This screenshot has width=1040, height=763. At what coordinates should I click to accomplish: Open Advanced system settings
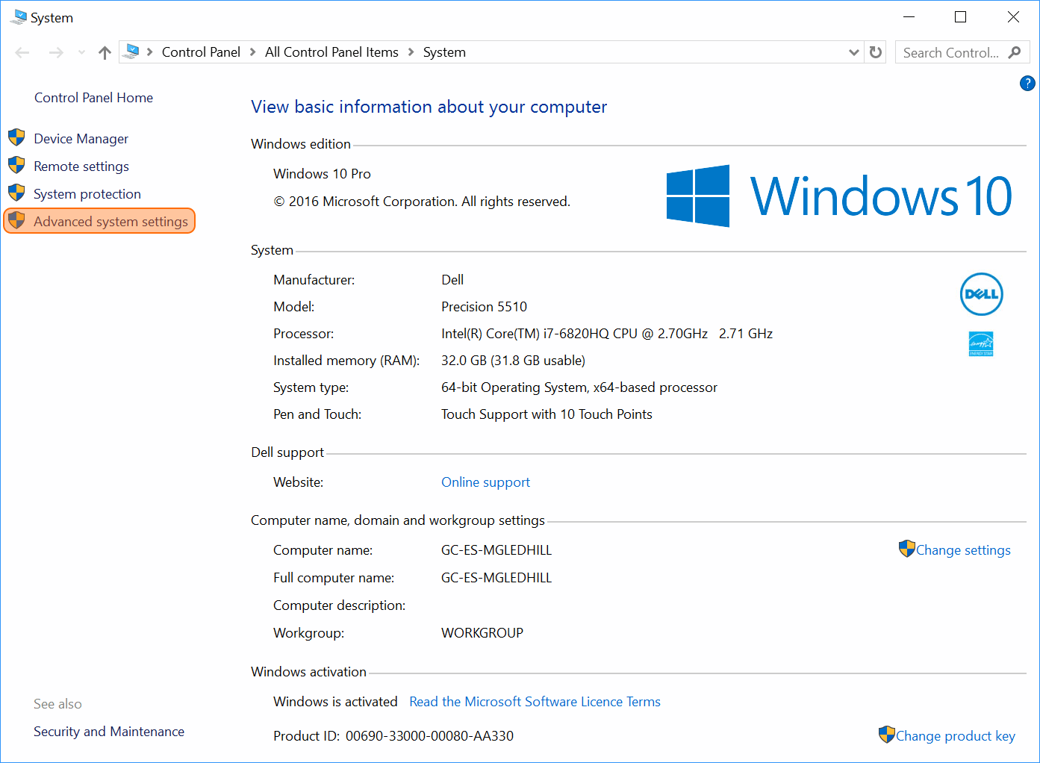(x=110, y=222)
